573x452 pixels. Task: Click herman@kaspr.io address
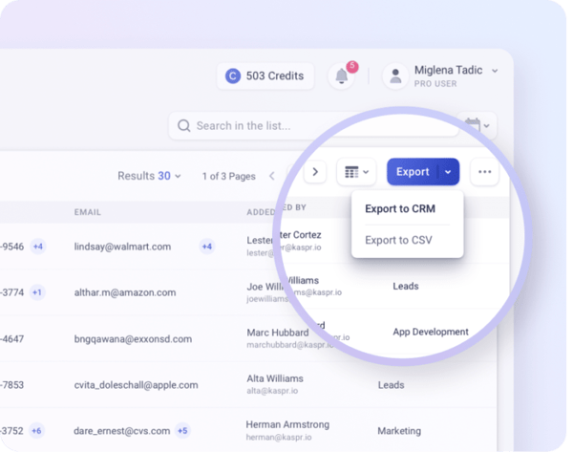(x=279, y=437)
